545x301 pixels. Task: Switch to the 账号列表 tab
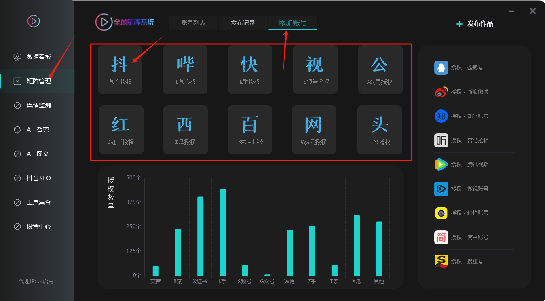tap(193, 23)
